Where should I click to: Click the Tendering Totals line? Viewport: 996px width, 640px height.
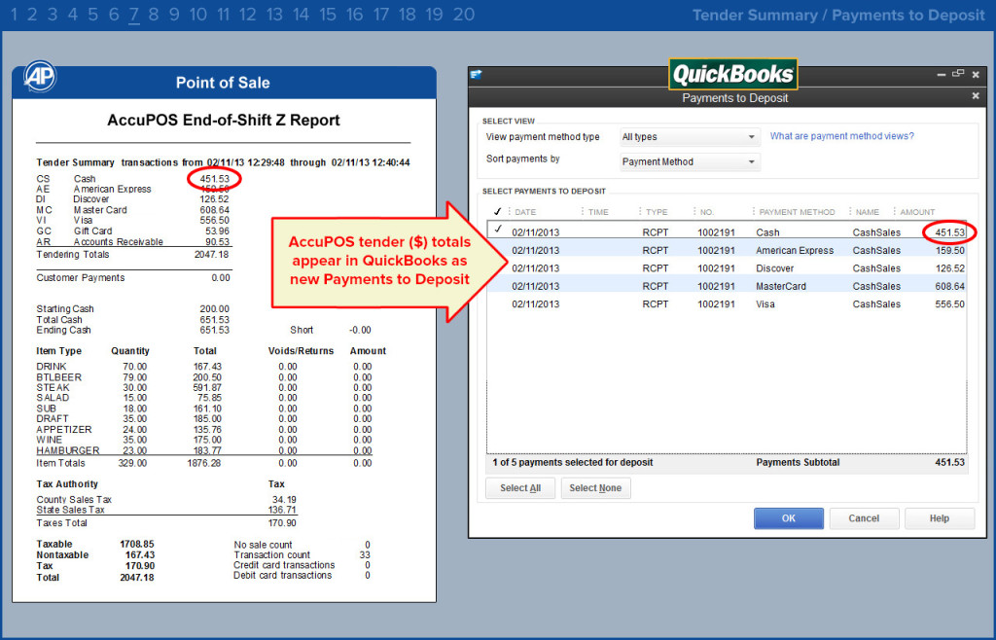tap(133, 255)
